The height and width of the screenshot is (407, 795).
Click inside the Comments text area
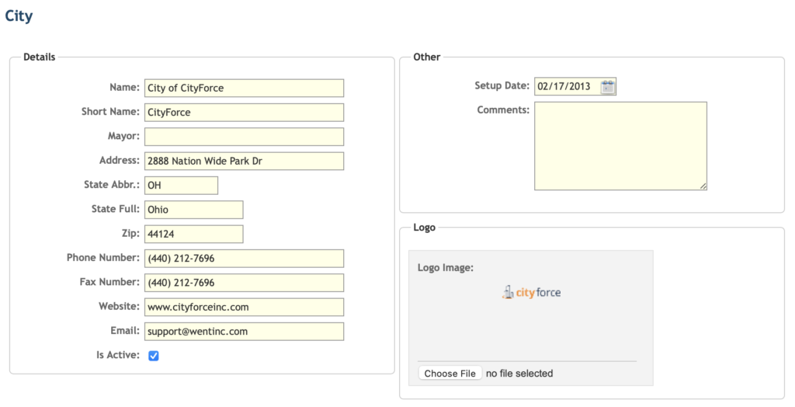(620, 146)
